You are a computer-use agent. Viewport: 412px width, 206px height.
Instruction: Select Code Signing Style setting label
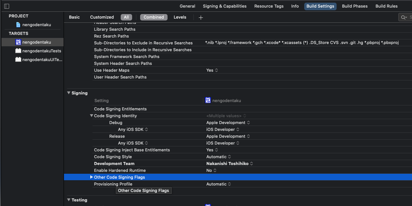pos(113,157)
